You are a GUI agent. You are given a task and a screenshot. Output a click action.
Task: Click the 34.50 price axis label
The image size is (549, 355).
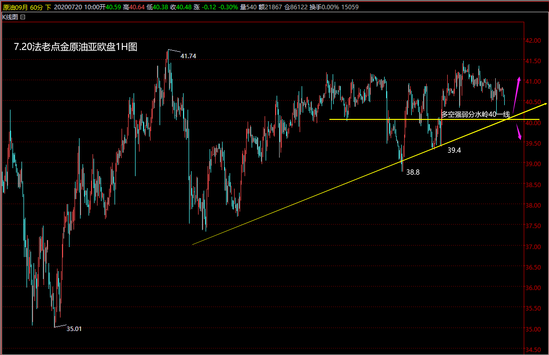[x=533, y=350]
